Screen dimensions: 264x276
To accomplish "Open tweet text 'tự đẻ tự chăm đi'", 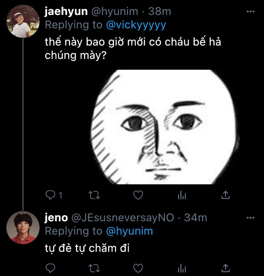I will tap(87, 248).
